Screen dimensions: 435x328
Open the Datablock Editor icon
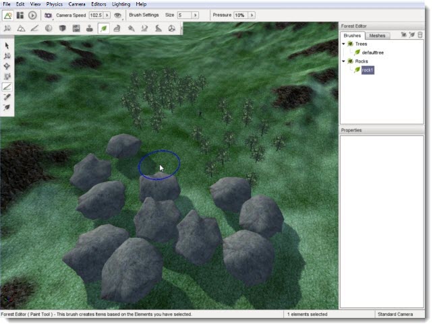[76, 28]
